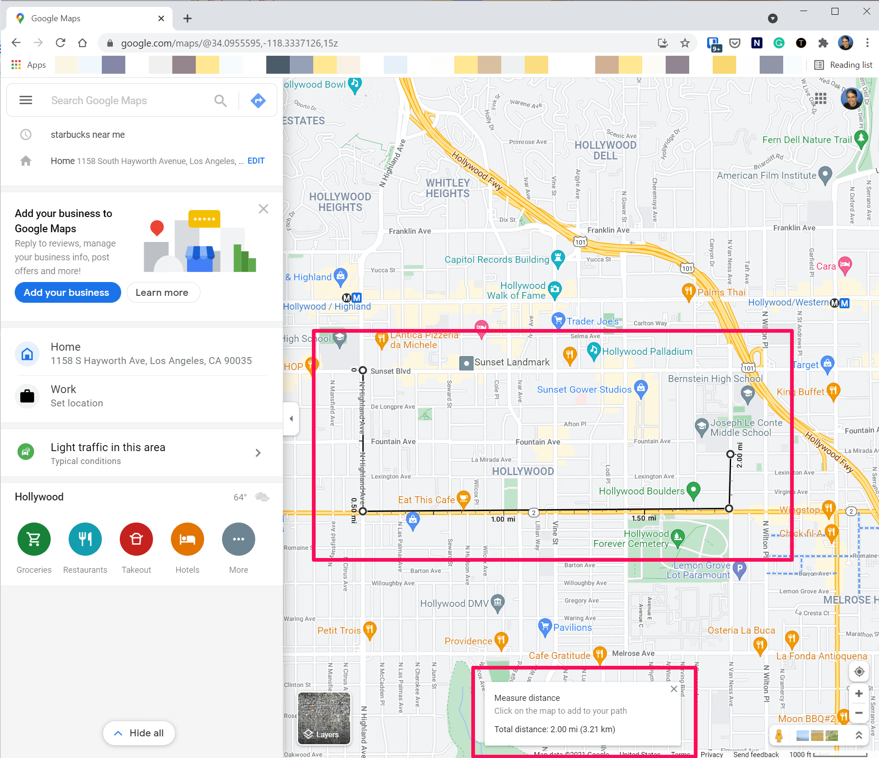Click the Hollywood Boulders green pin
Screen dimensions: 879x758
pyautogui.click(x=693, y=491)
